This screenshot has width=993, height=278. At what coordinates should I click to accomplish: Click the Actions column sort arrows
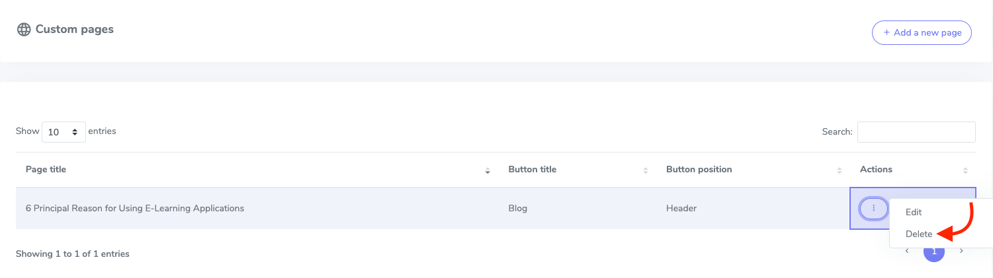click(965, 170)
